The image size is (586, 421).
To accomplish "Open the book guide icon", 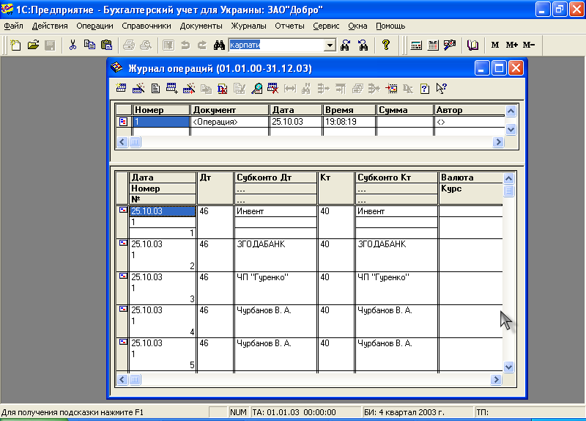I will tap(472, 45).
